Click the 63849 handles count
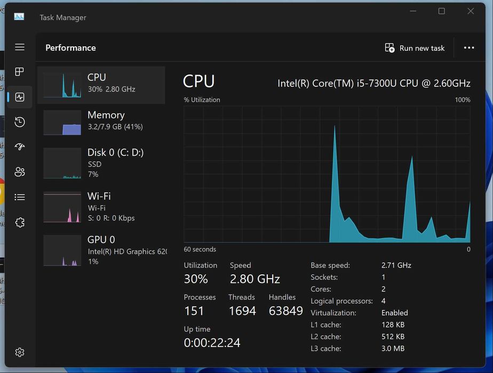 click(x=285, y=311)
